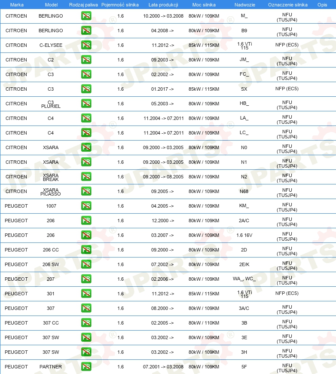Click the fuel icon in the C-ELYSEE row

coord(86,45)
